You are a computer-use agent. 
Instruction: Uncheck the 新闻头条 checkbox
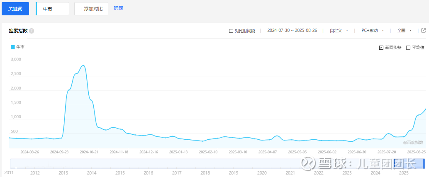381,48
